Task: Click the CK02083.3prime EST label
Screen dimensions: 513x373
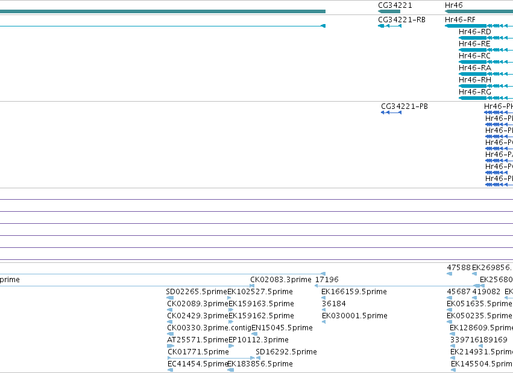Action: (x=281, y=280)
